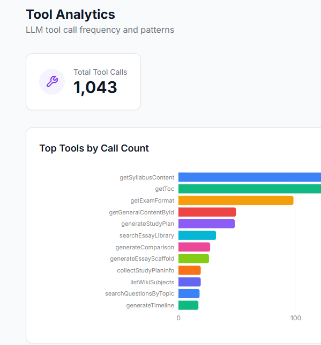Image resolution: width=321 pixels, height=345 pixels.
Task: Click the orange collectStudyPlanInfo bar
Action: coord(190,270)
